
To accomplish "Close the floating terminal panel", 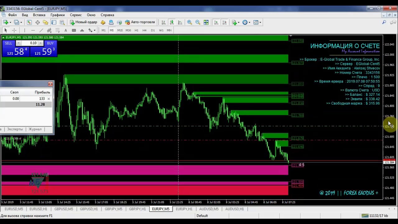I will coord(50,84).
